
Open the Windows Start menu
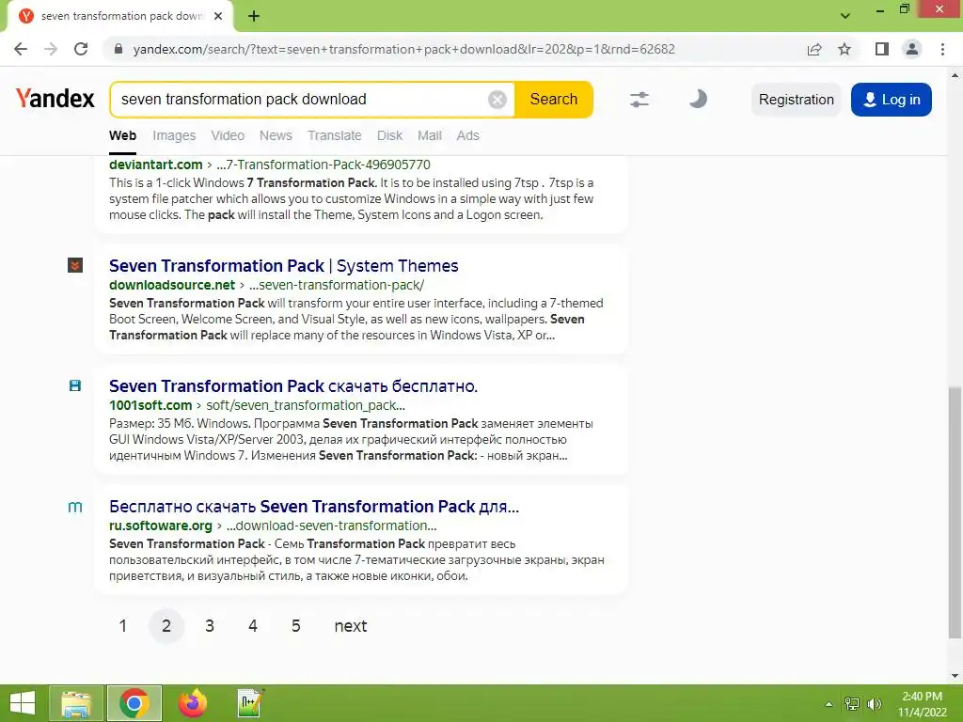[x=23, y=703]
